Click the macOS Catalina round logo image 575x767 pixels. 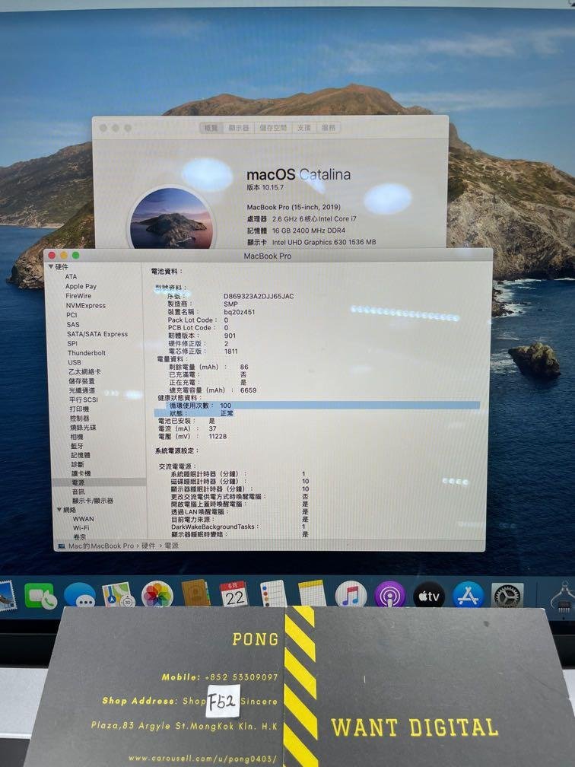[171, 218]
